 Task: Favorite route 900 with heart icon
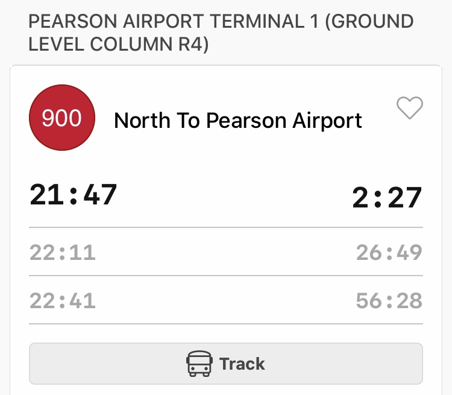[x=410, y=108]
